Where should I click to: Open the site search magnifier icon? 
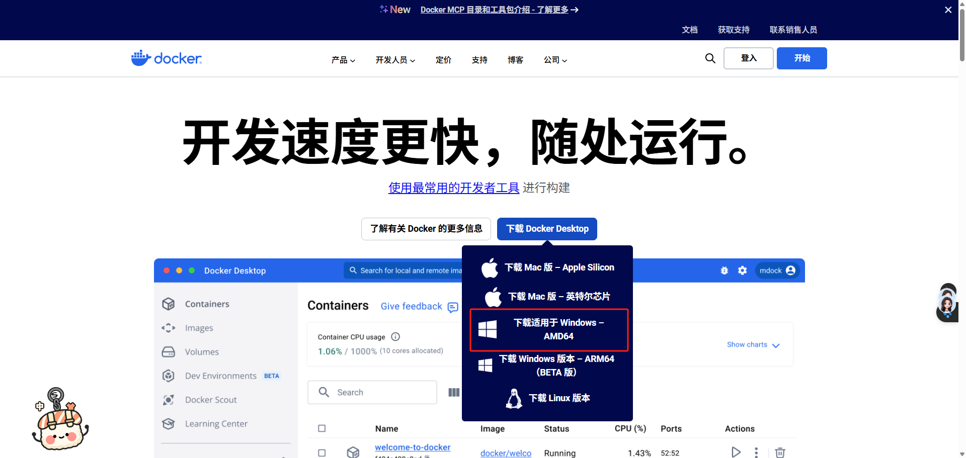[710, 58]
